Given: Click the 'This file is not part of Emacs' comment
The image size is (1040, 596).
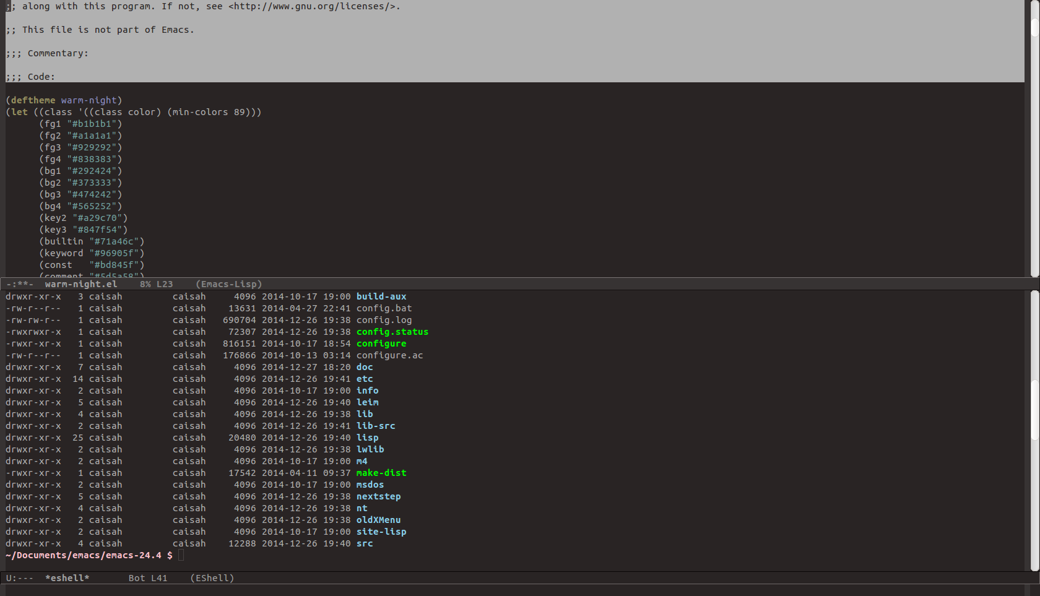Looking at the screenshot, I should pyautogui.click(x=100, y=30).
